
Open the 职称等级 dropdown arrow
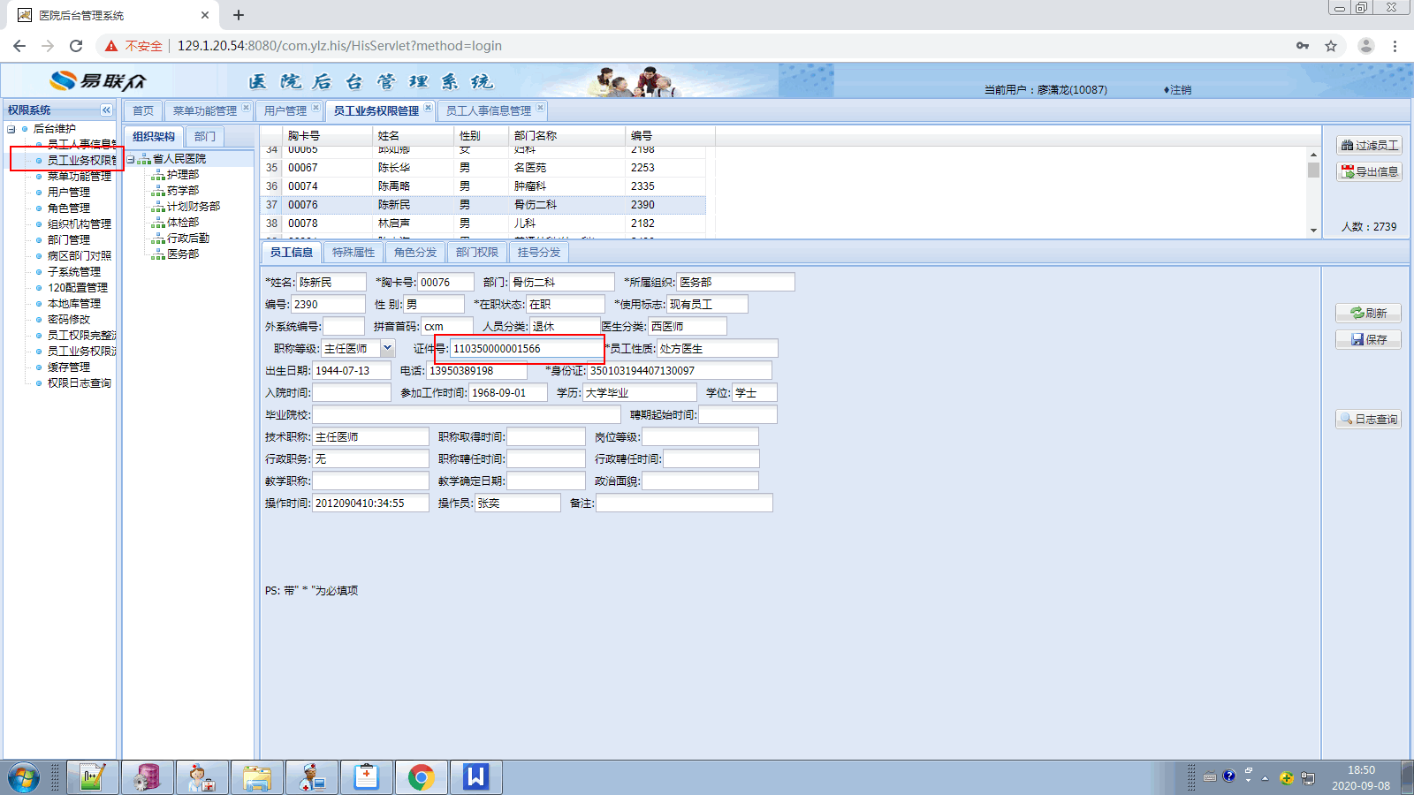[387, 348]
